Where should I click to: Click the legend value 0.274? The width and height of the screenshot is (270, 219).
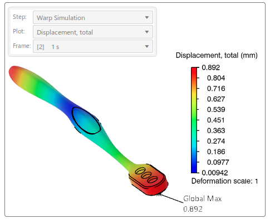coord(216,141)
